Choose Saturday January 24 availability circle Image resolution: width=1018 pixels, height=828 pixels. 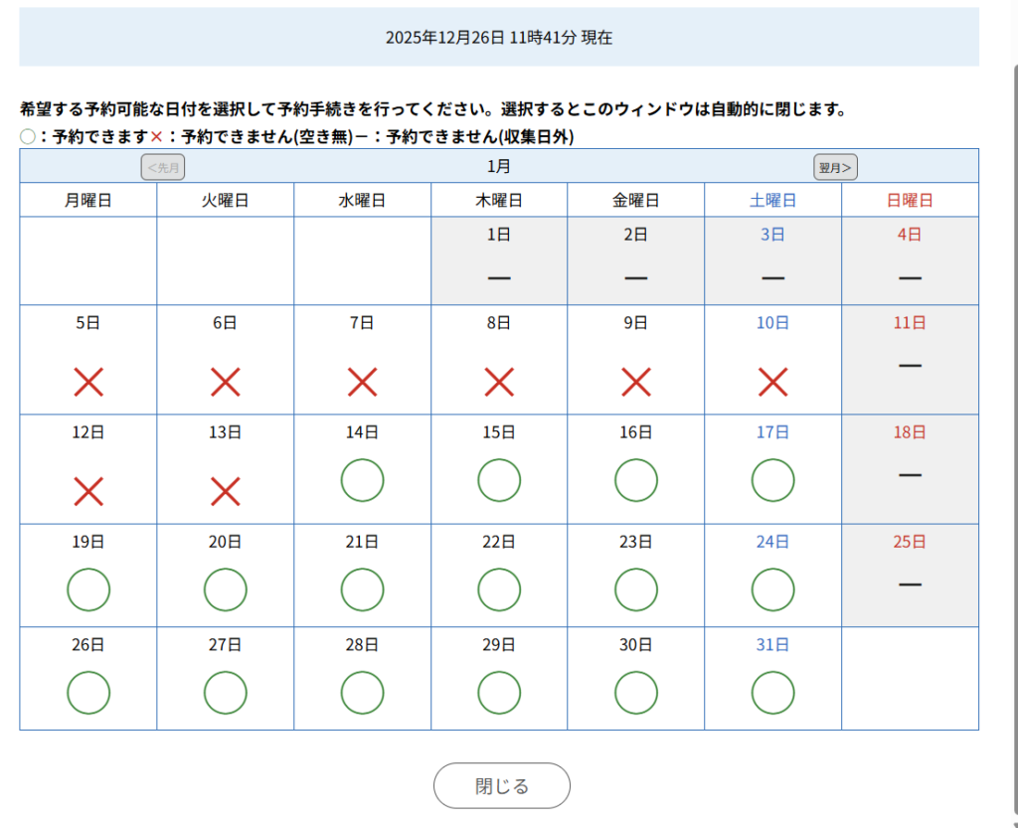point(772,589)
